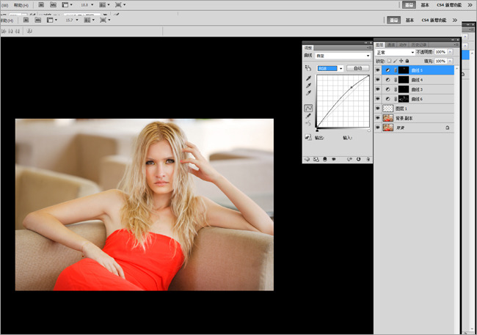
Task: Select the pencil draw-curve tool
Action: tap(308, 116)
